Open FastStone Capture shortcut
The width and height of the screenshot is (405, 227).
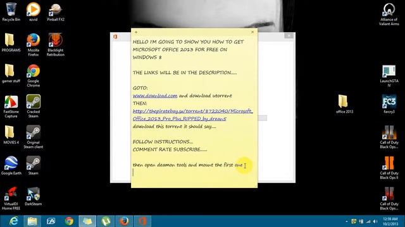pos(11,107)
